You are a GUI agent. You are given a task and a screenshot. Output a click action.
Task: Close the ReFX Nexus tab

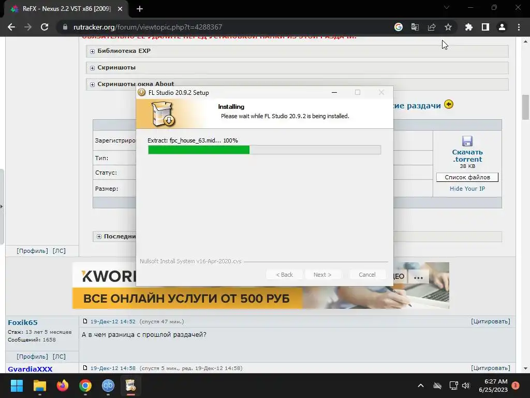(x=120, y=9)
